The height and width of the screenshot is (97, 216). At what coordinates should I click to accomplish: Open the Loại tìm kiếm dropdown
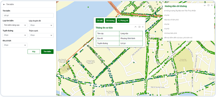[x=15, y=25]
